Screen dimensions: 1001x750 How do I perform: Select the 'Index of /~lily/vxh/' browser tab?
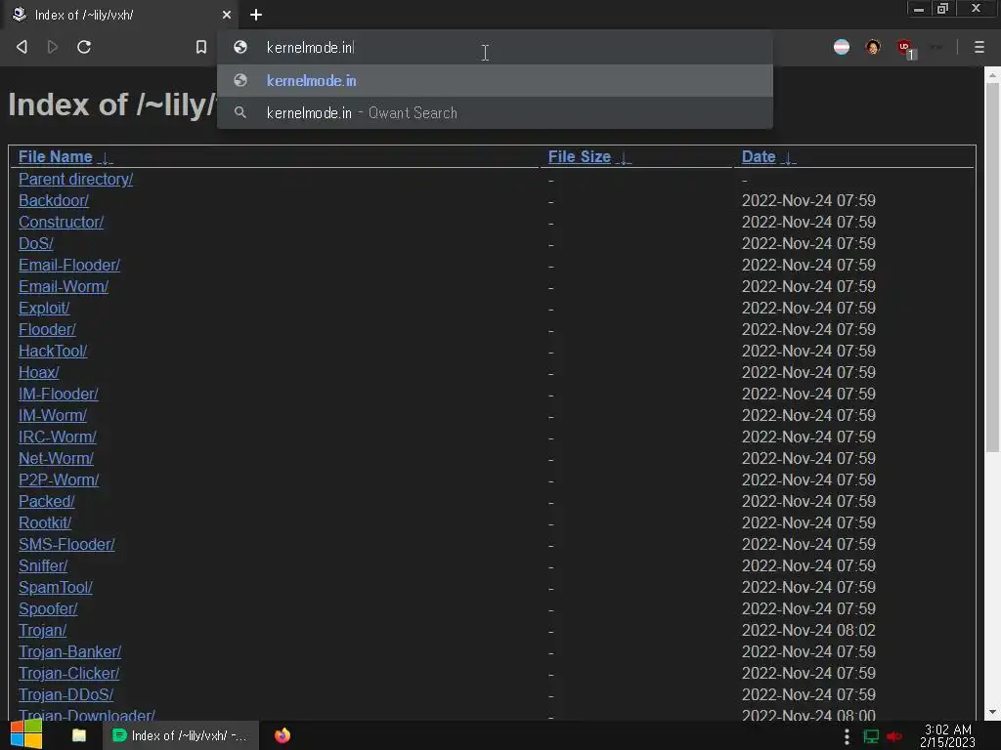119,15
